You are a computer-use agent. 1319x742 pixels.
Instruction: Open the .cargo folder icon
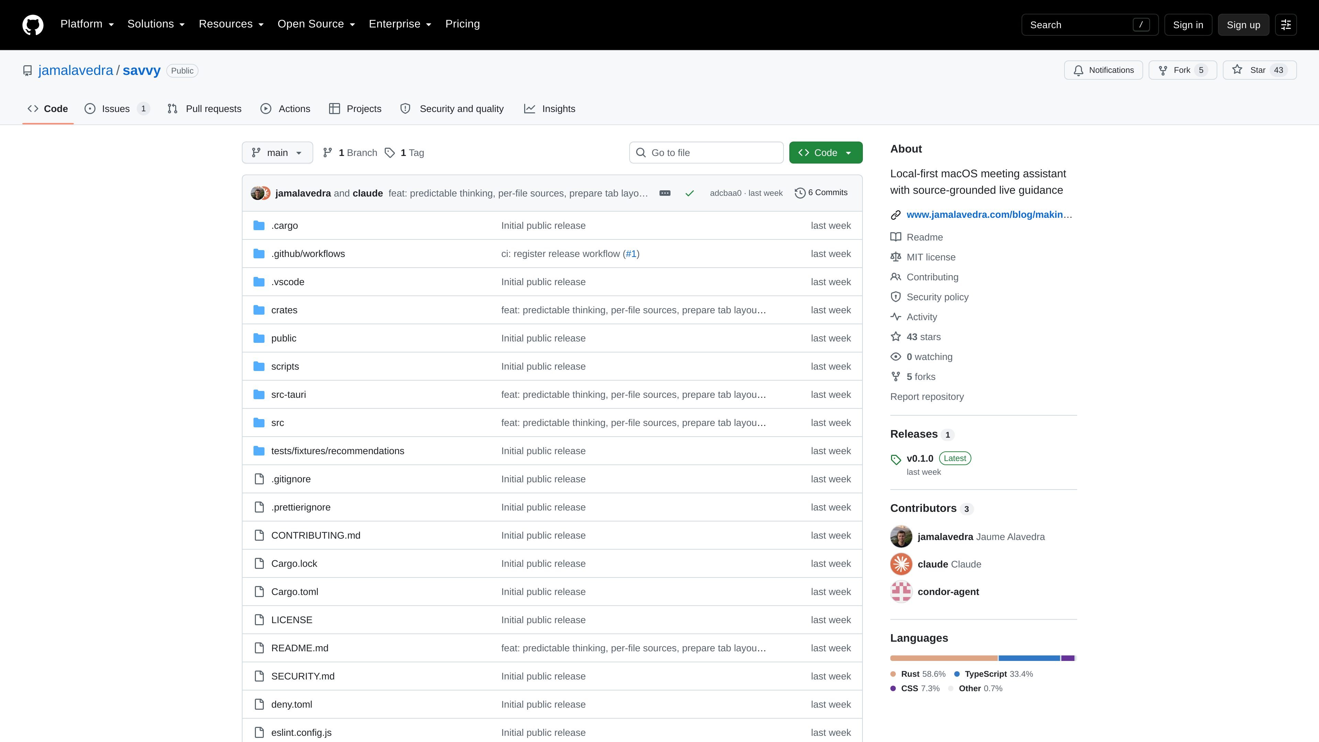pos(259,225)
